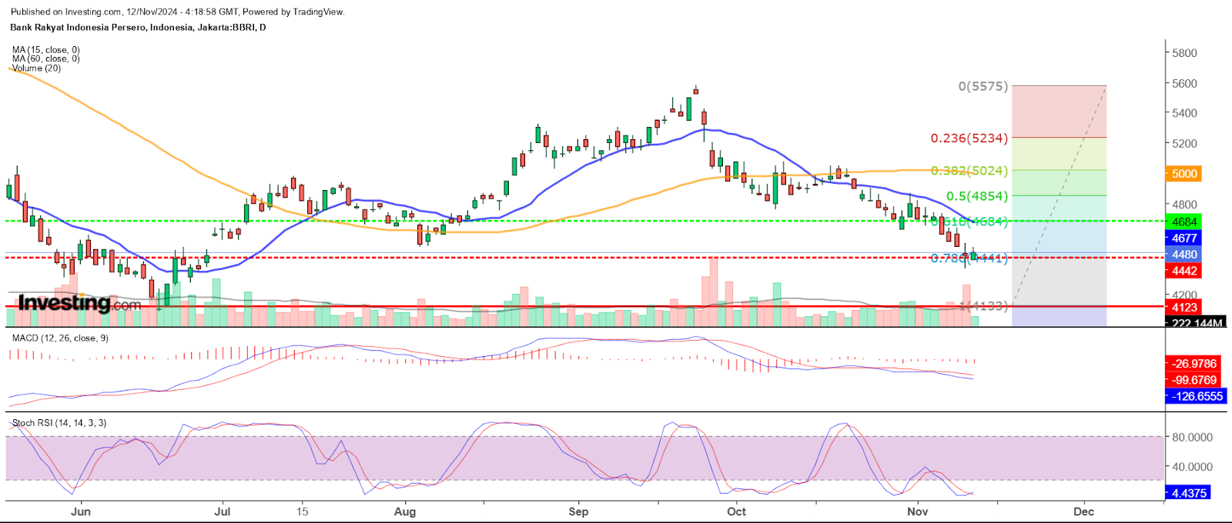This screenshot has height=523, width=1232.
Task: Select the light blue 4480 price tag
Action: pos(1184,255)
